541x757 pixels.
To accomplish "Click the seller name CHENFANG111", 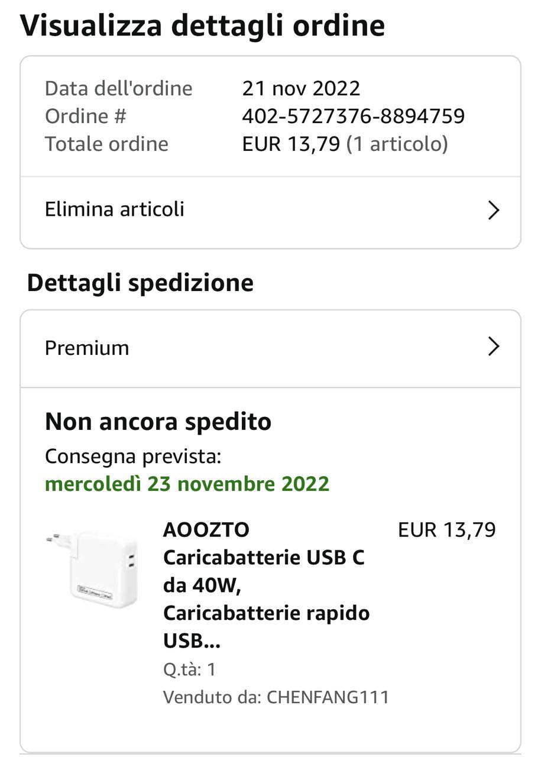I will point(328,697).
